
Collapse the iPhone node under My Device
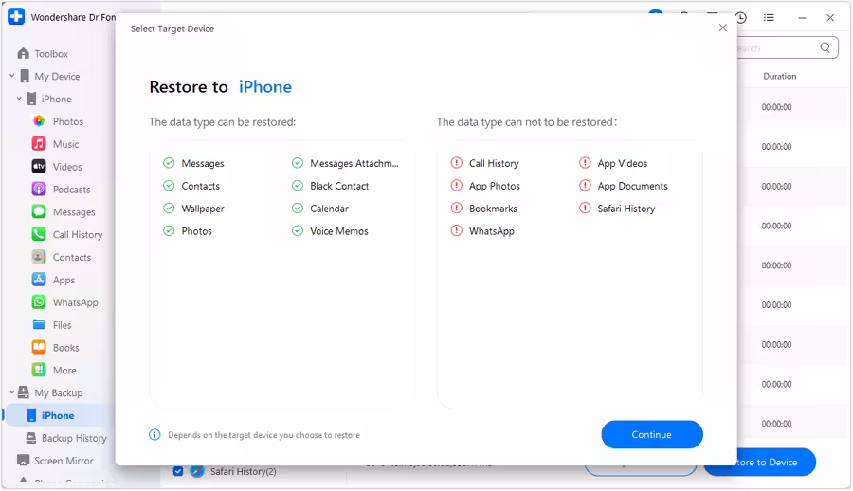pyautogui.click(x=19, y=99)
